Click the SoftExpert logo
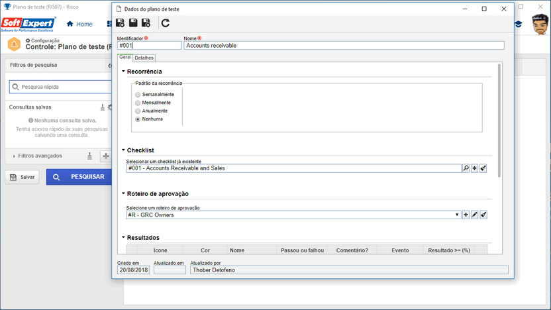The width and height of the screenshot is (551, 310). (28, 24)
